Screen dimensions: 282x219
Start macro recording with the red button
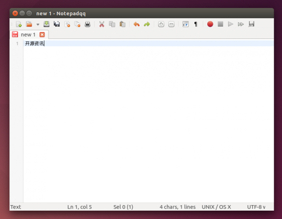pyautogui.click(x=210, y=24)
